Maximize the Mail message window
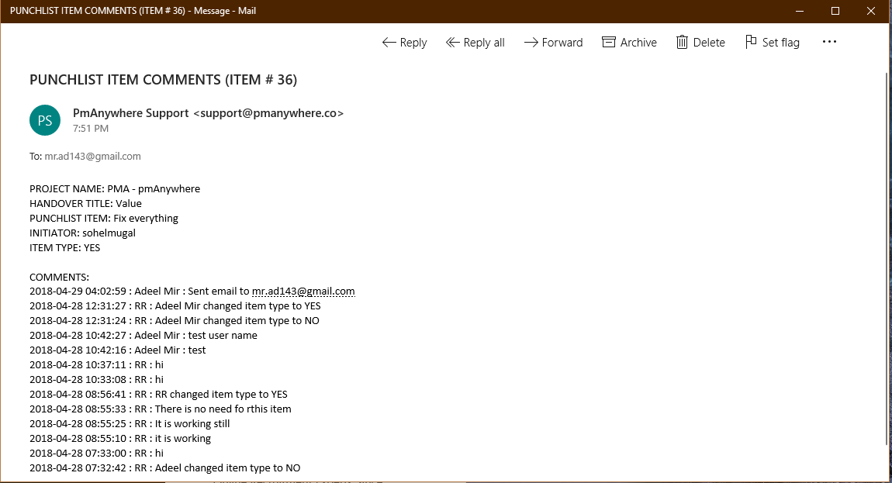Image resolution: width=892 pixels, height=483 pixels. pyautogui.click(x=835, y=11)
